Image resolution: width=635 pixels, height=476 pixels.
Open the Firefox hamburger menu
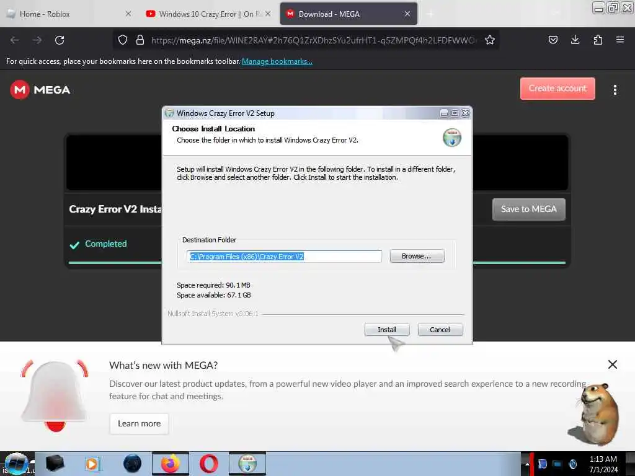620,40
